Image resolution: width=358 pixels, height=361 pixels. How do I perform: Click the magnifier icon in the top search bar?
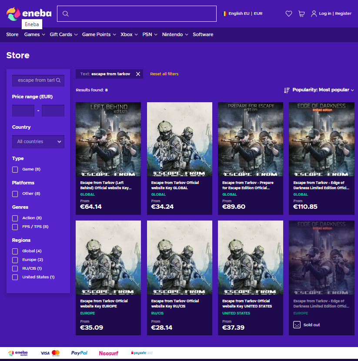tap(66, 14)
